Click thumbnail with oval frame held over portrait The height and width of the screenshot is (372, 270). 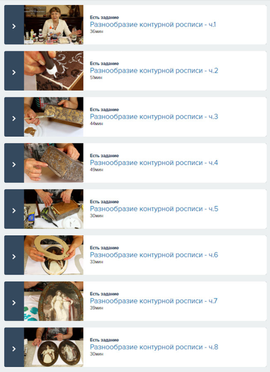[54, 255]
